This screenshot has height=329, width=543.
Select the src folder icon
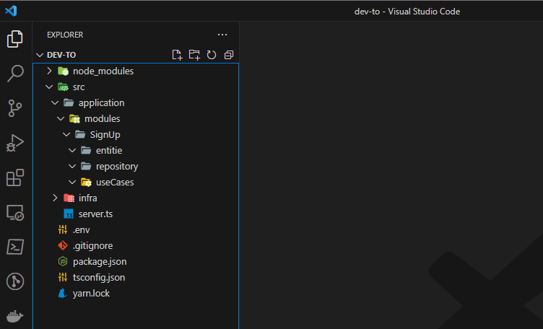coord(63,87)
